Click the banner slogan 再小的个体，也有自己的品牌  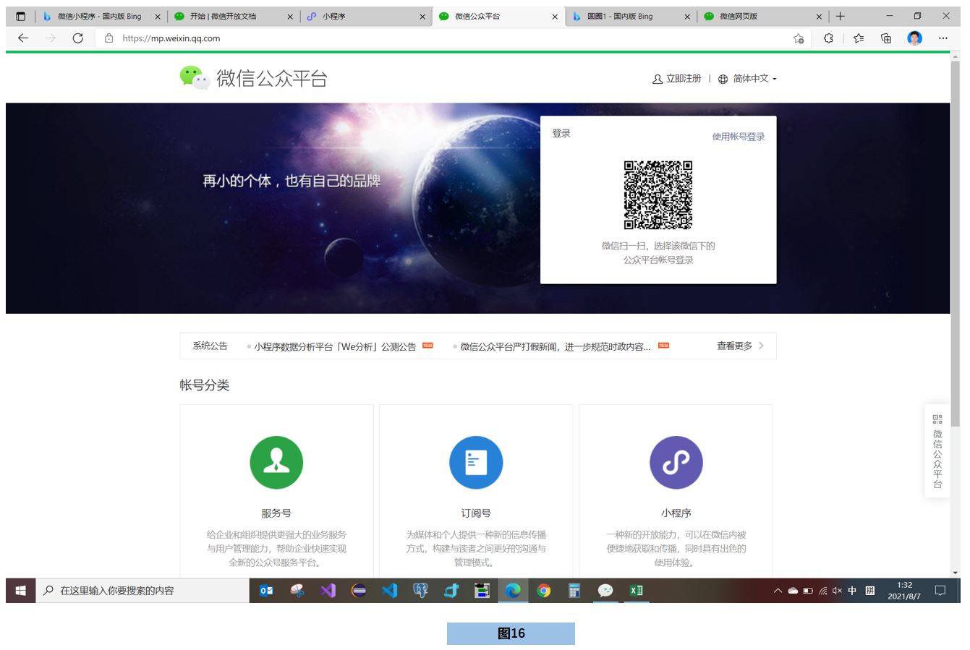coord(292,181)
